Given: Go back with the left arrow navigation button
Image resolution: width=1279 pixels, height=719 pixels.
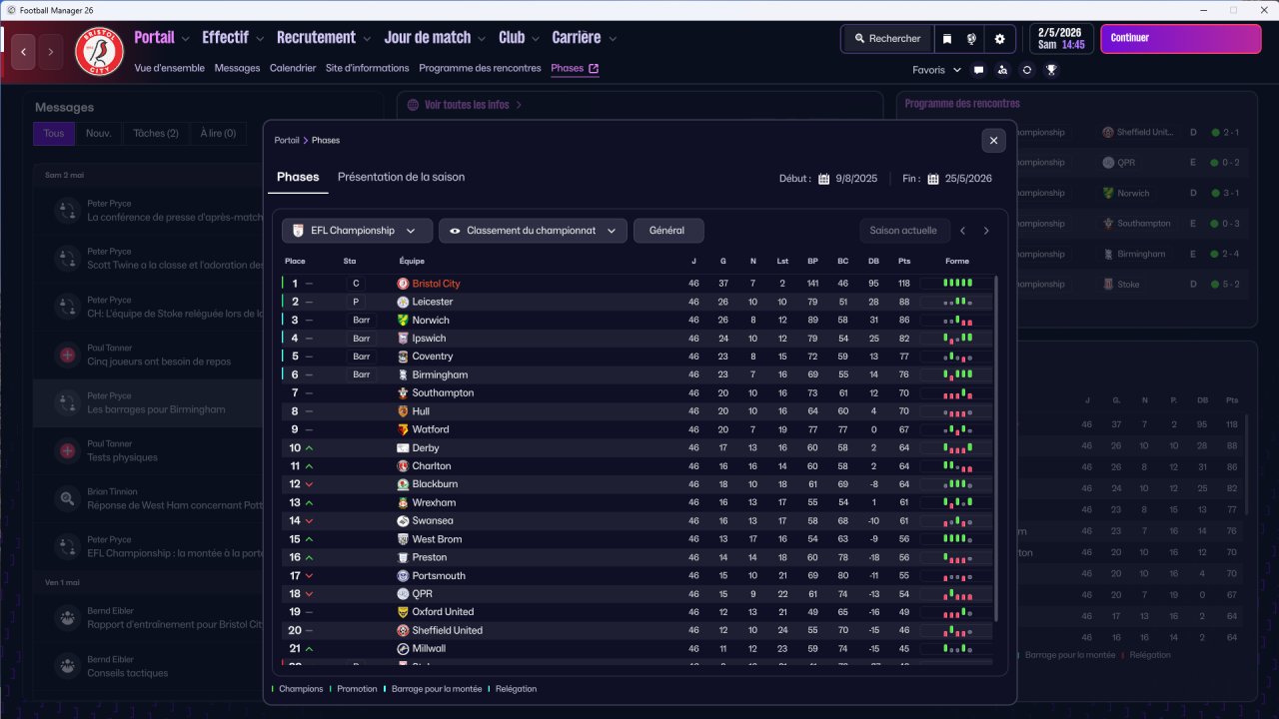Looking at the screenshot, I should pyautogui.click(x=24, y=51).
